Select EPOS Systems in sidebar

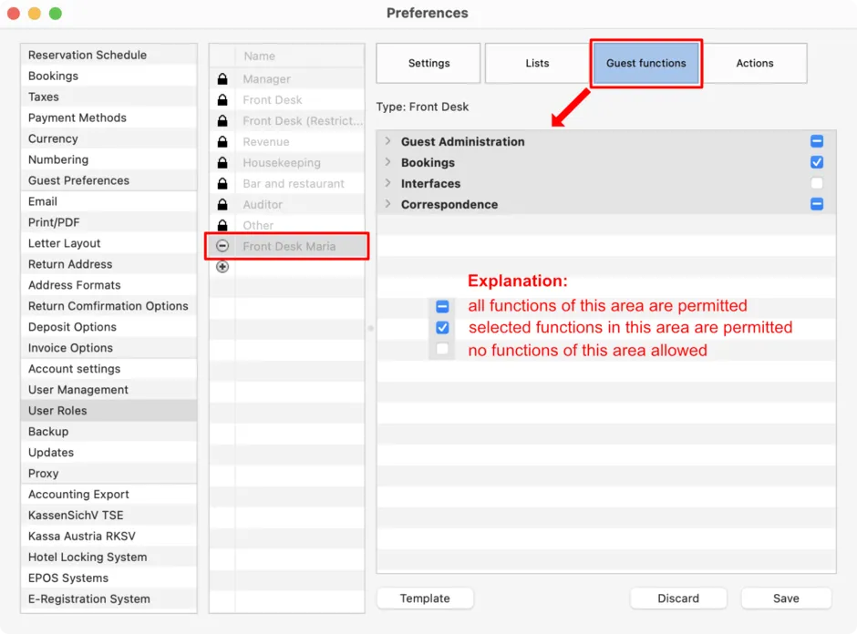point(108,578)
